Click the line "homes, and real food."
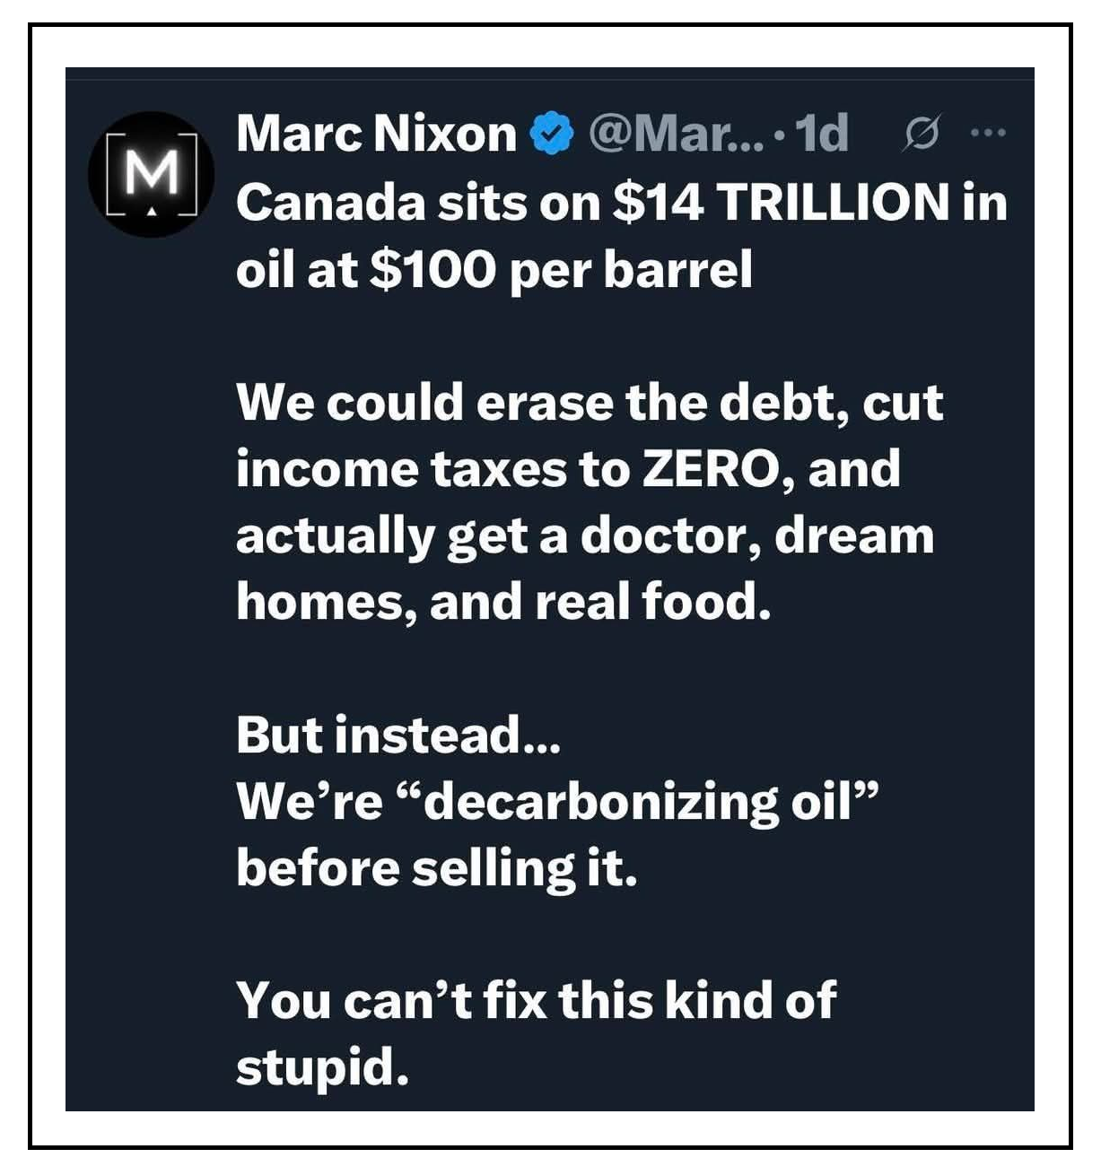The image size is (1101, 1175). pyautogui.click(x=502, y=601)
